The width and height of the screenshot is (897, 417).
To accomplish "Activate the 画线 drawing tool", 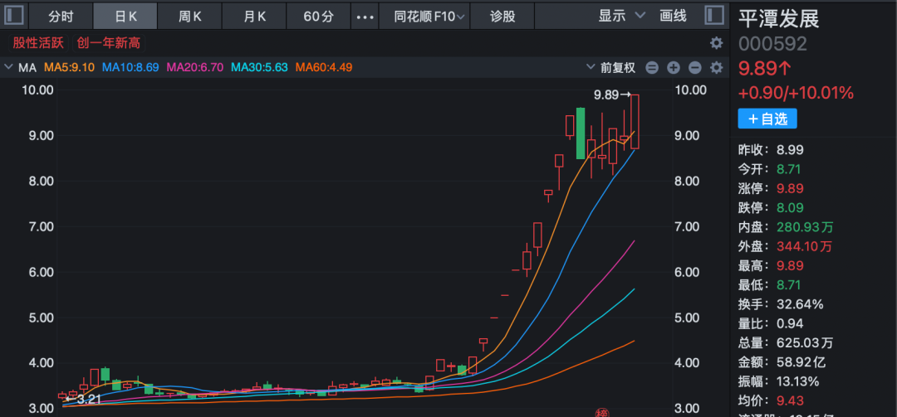I will pos(673,16).
